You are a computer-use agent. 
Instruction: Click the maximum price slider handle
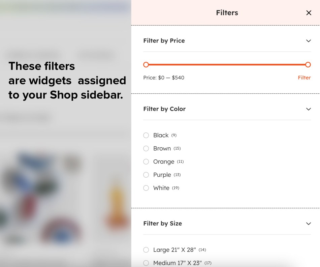tap(308, 65)
